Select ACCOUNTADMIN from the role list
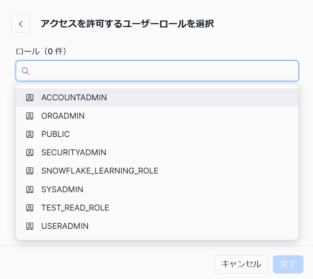The width and height of the screenshot is (313, 279). pyautogui.click(x=74, y=97)
